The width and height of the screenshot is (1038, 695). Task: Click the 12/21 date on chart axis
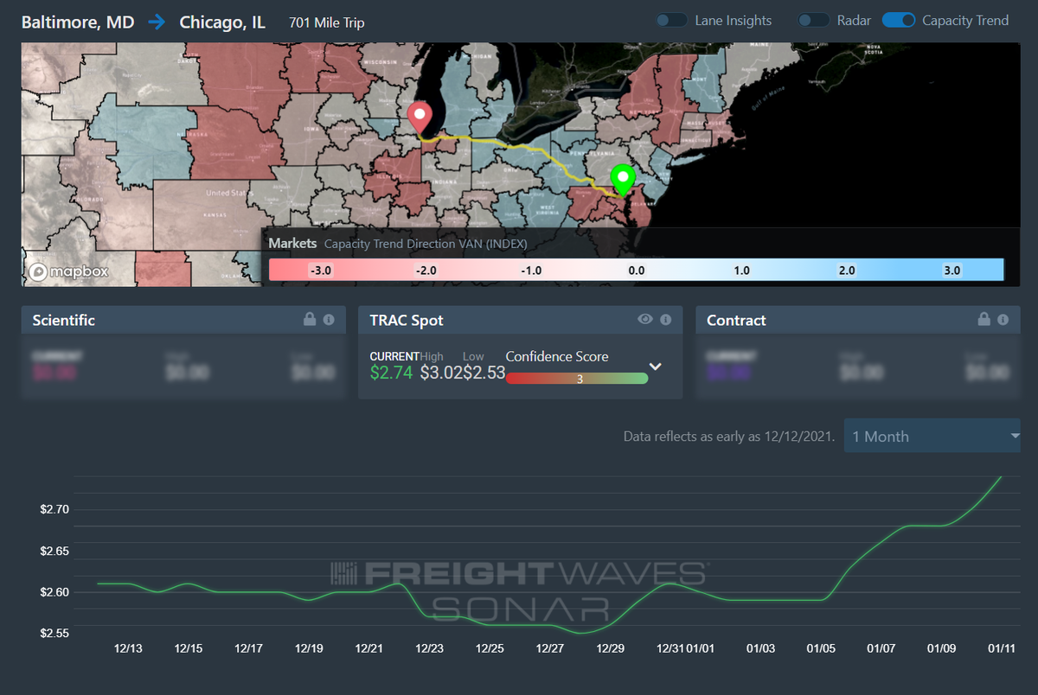[x=369, y=647]
